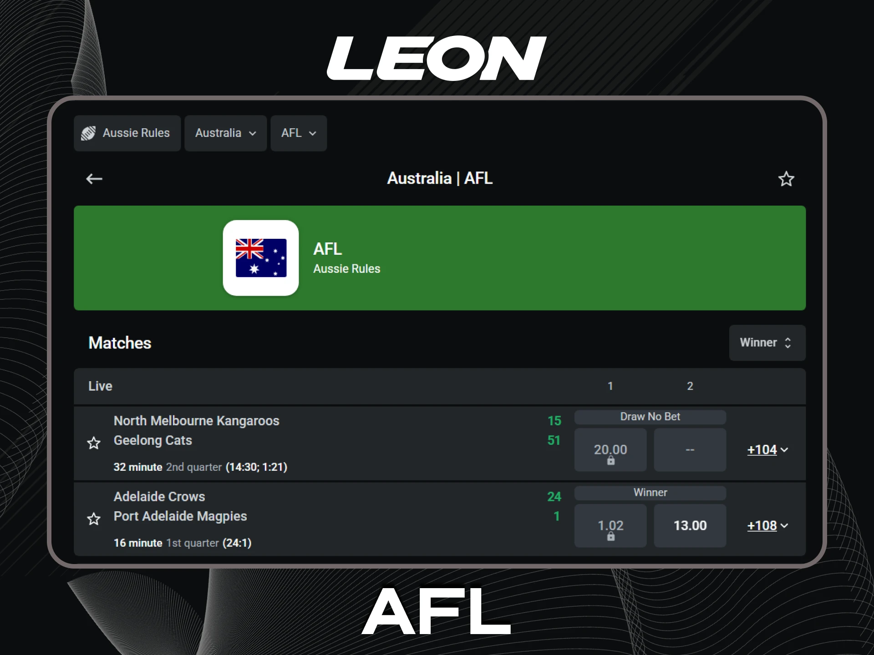Click the Port Adelaide score 1
The width and height of the screenshot is (874, 655).
[557, 516]
